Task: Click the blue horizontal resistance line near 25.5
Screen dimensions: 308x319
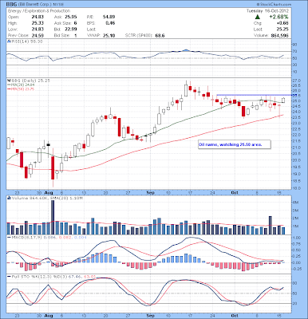Action: click(255, 95)
